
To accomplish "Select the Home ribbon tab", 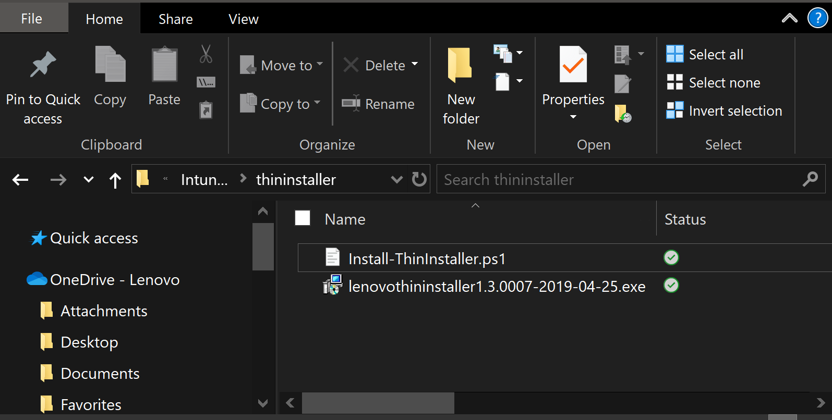I will pos(104,19).
